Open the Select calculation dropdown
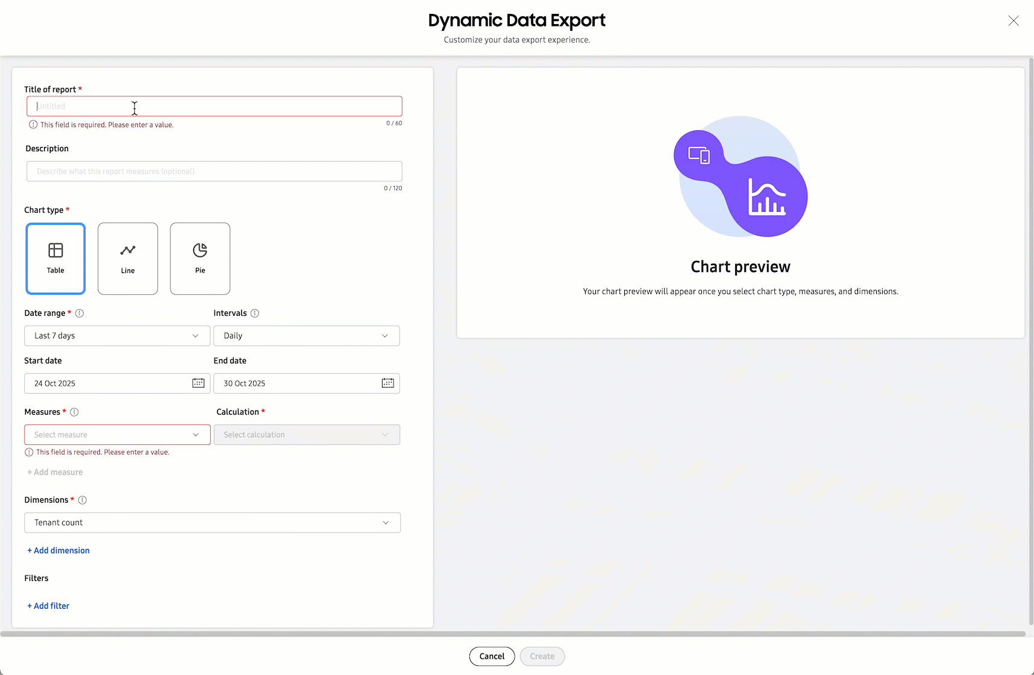 tap(307, 434)
